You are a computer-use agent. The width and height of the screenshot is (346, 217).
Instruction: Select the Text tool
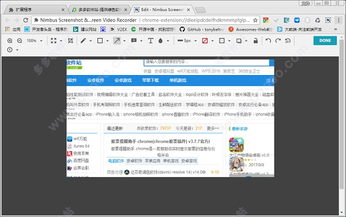[151, 40]
